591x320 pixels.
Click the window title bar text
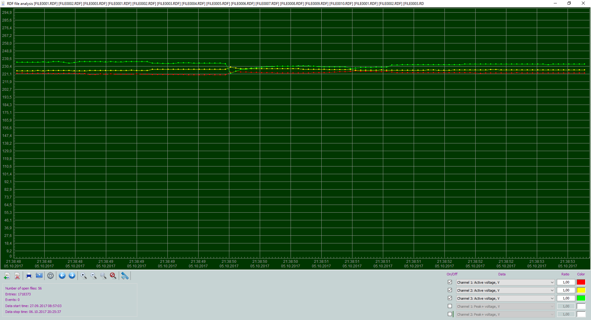(215, 4)
